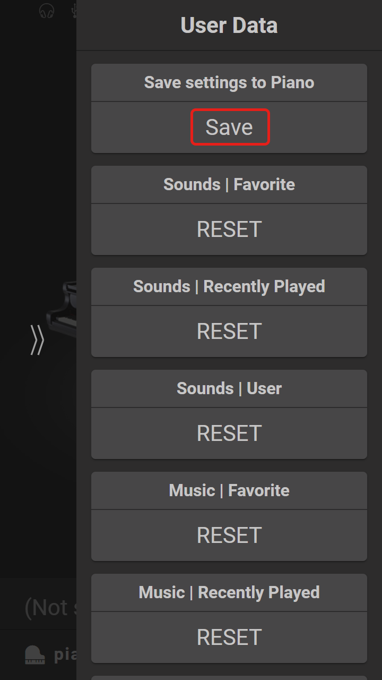Tap the dimmed '(Not s...' text

click(50, 608)
